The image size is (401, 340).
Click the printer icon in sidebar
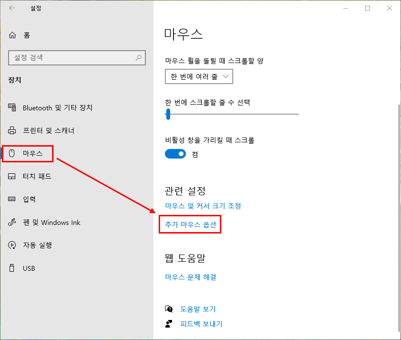12,130
